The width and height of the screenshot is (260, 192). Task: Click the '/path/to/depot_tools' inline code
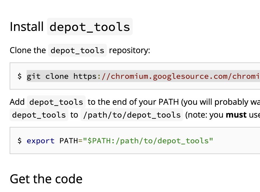coord(132,115)
